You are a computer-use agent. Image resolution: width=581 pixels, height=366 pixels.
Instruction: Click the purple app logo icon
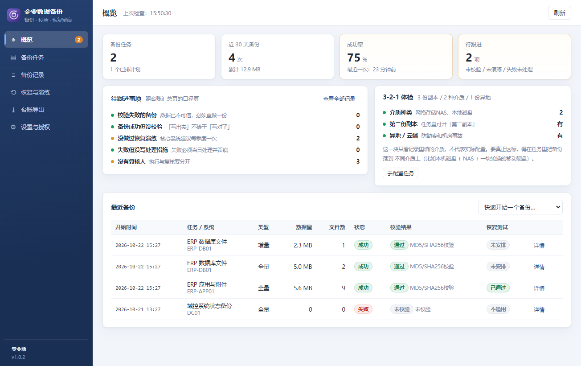click(x=14, y=15)
